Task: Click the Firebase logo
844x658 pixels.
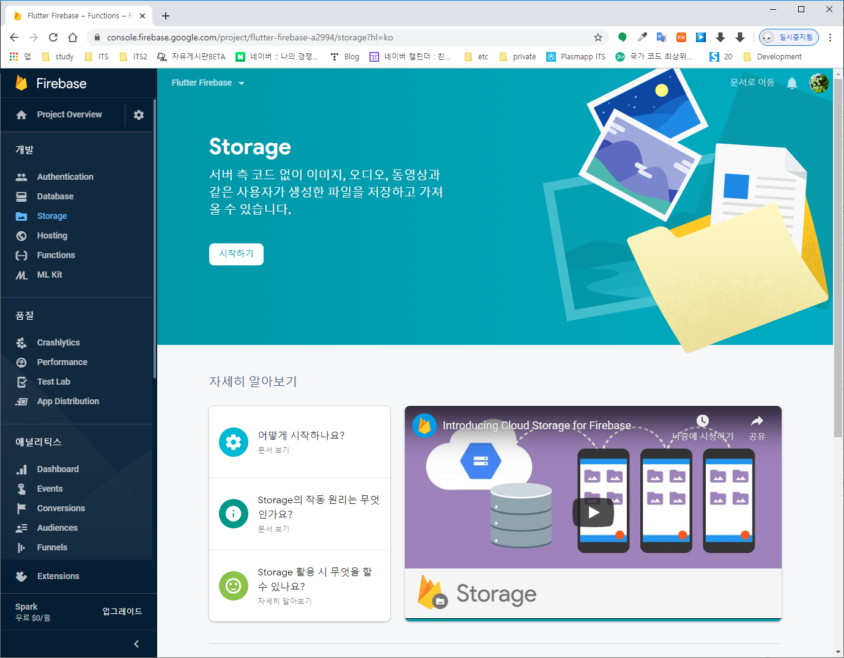Action: click(x=51, y=83)
